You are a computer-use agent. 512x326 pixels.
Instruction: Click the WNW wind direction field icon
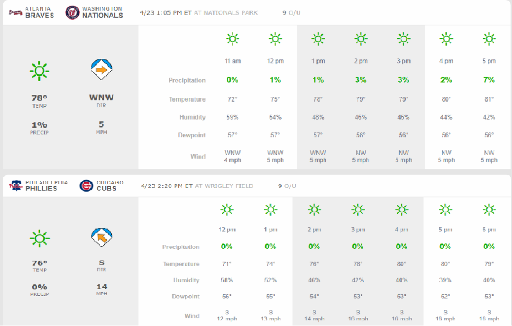101,69
